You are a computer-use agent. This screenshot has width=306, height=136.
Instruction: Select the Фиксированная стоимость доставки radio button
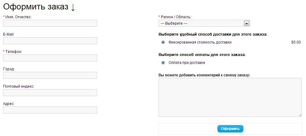coord(163,42)
